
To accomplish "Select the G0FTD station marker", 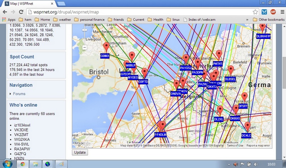I will pos(144,73).
